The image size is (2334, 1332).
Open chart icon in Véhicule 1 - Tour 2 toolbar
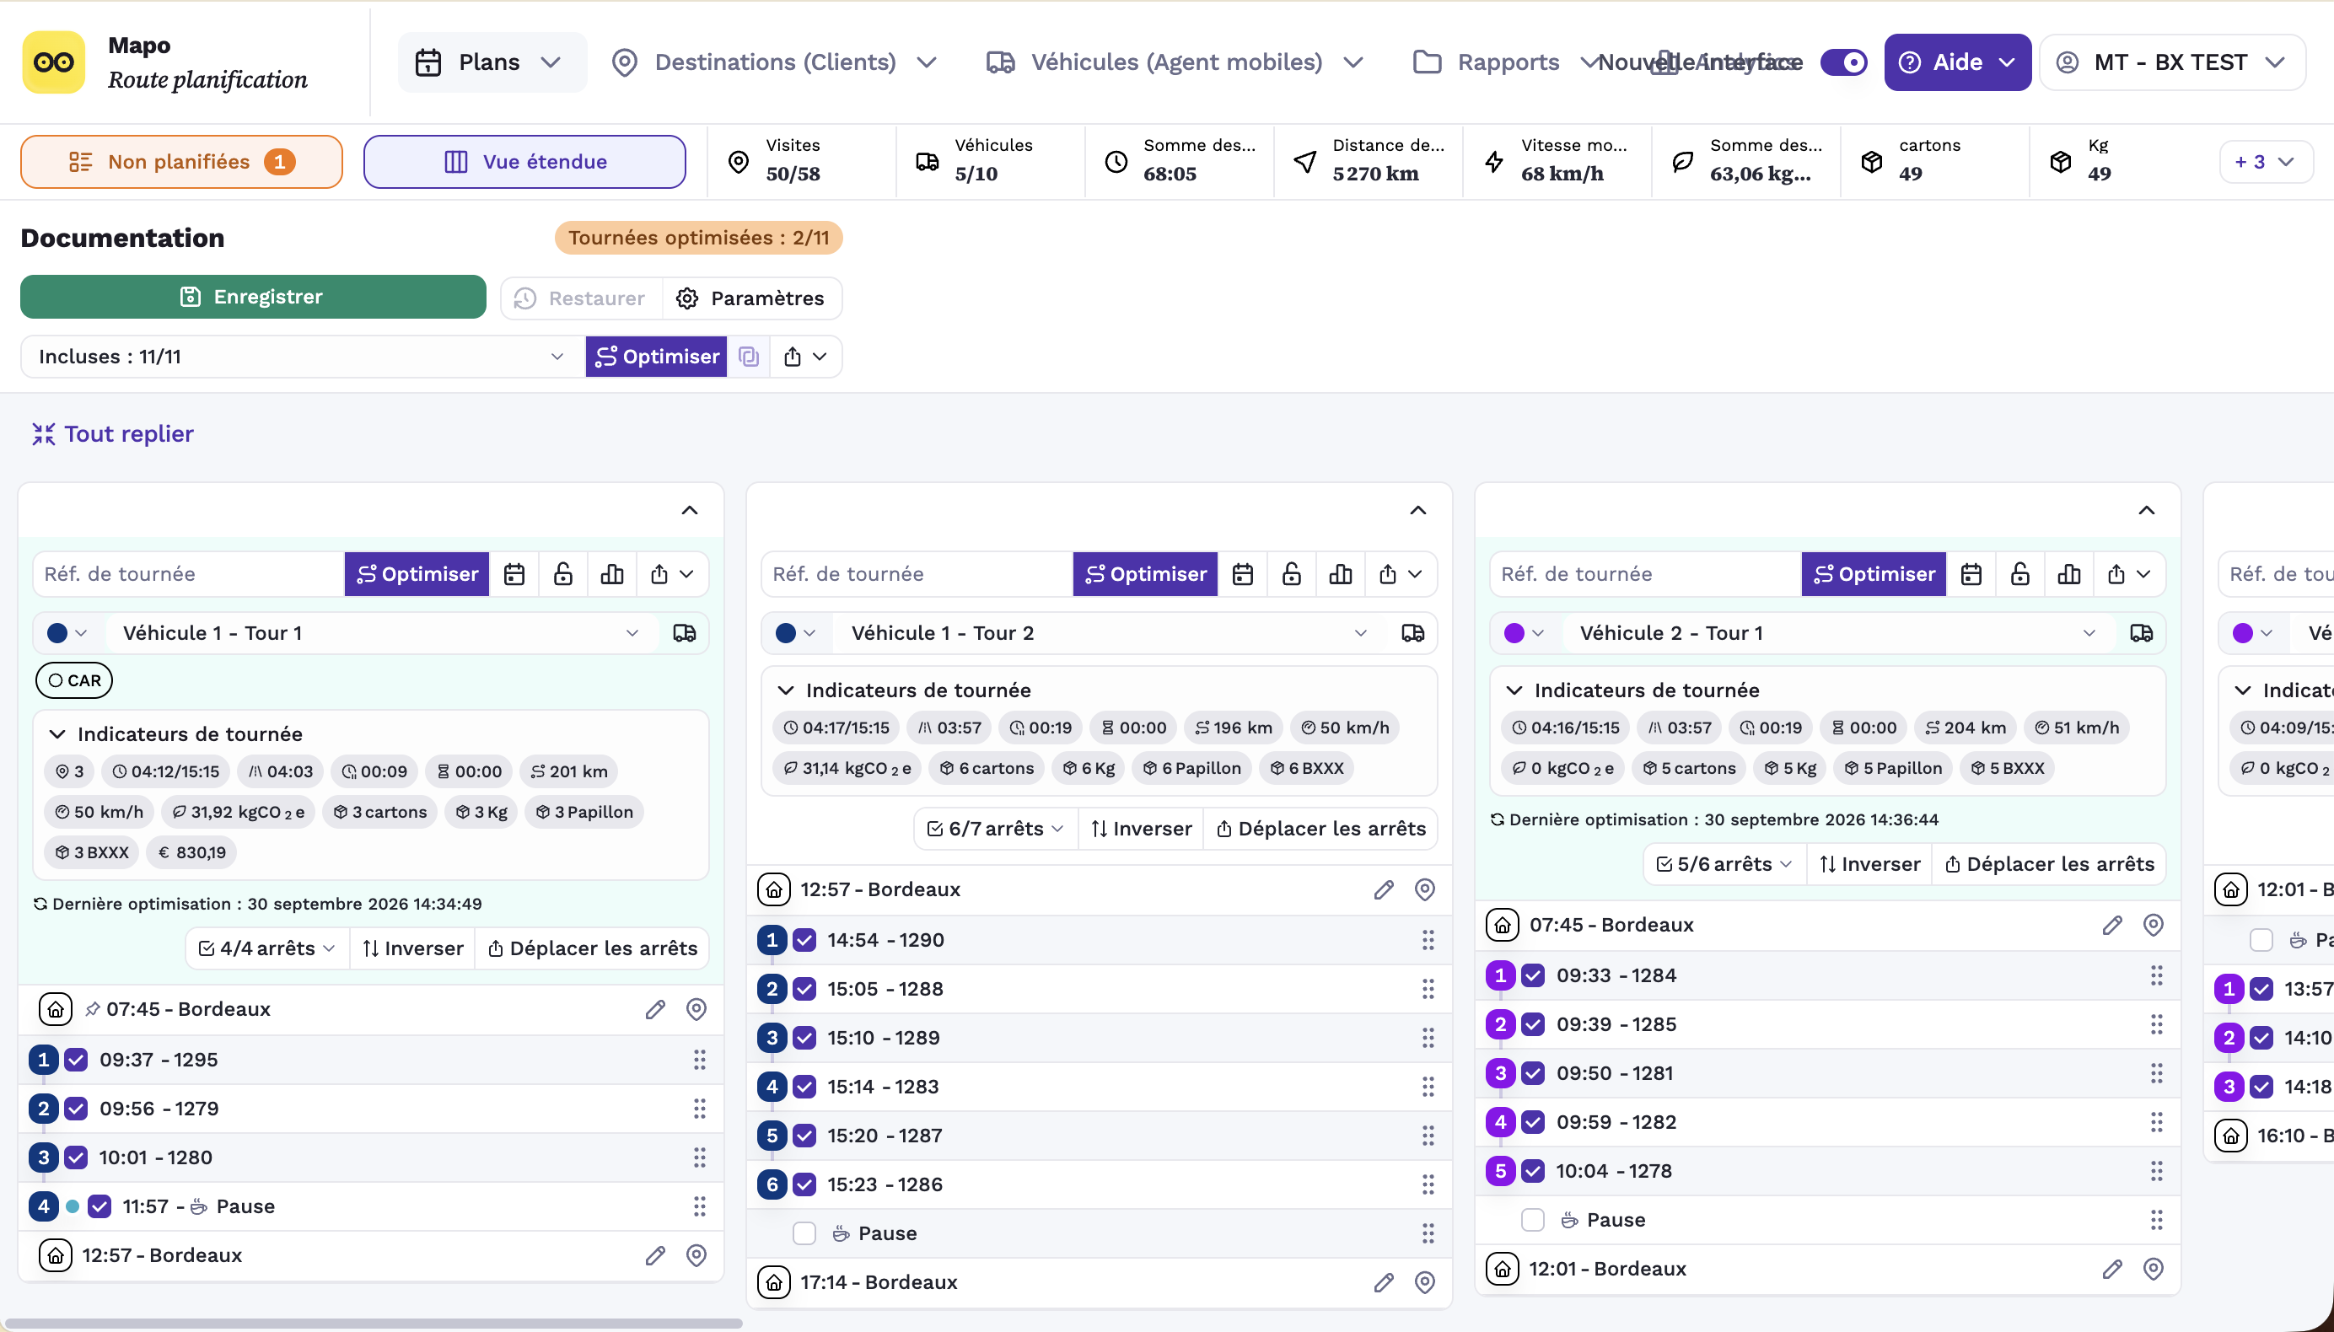1341,574
